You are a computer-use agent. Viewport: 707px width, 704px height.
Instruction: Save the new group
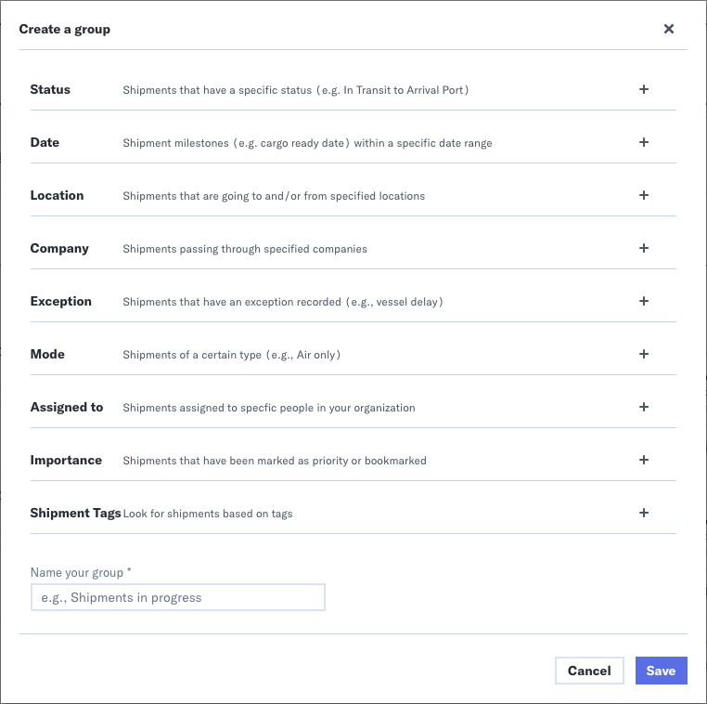pos(661,671)
